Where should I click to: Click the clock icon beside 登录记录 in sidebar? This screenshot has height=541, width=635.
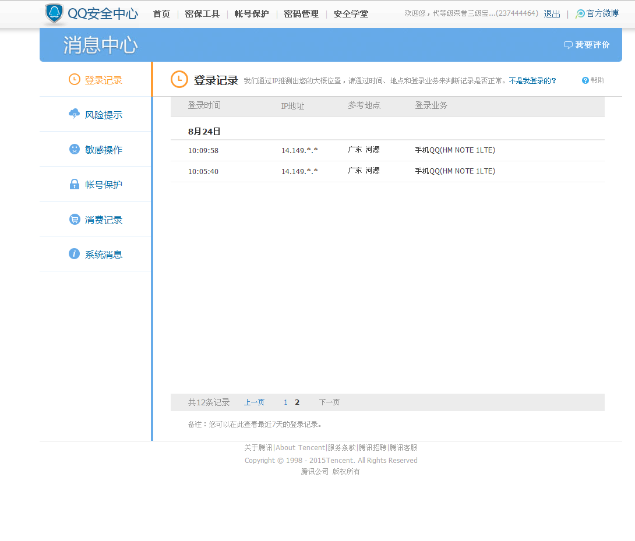coord(75,79)
